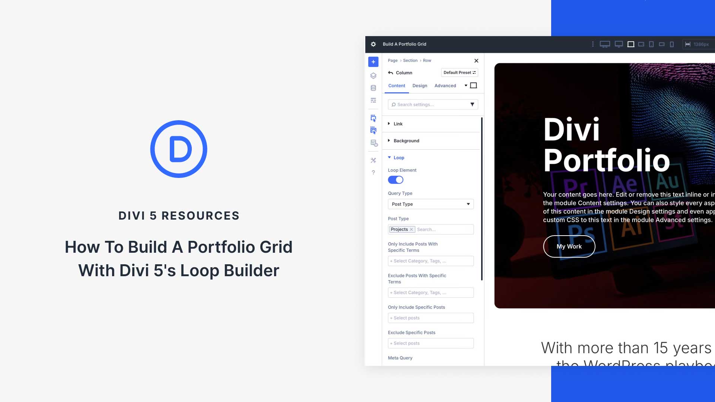
Task: Switch to the Advanced tab
Action: 445,86
